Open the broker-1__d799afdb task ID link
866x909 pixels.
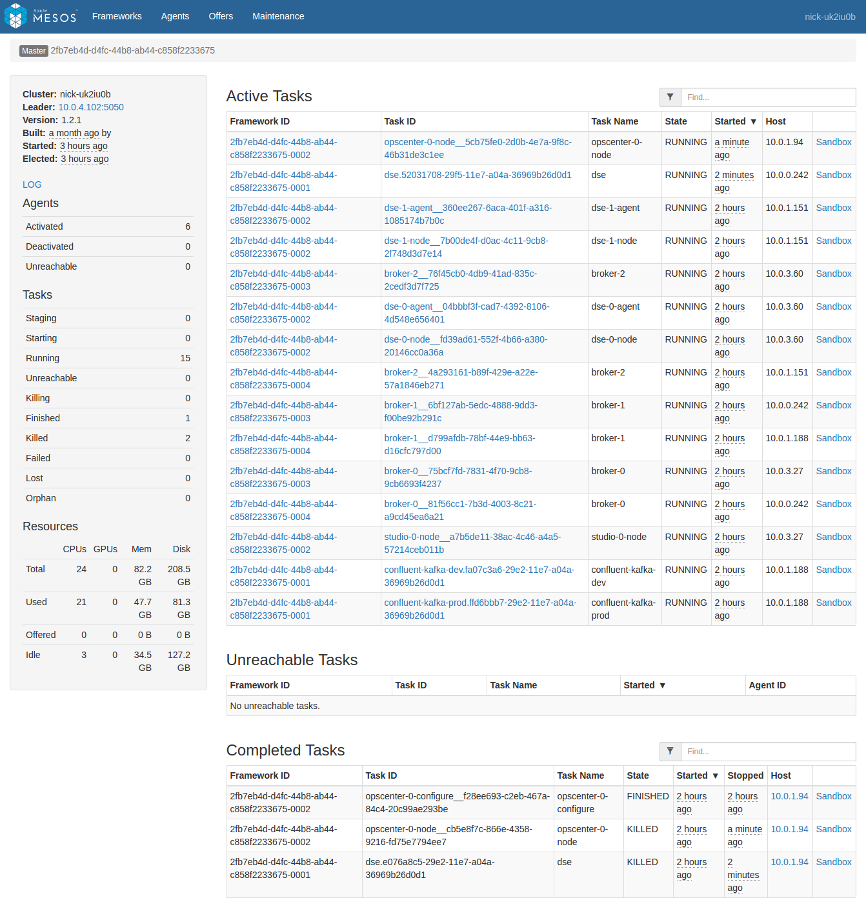pos(460,445)
